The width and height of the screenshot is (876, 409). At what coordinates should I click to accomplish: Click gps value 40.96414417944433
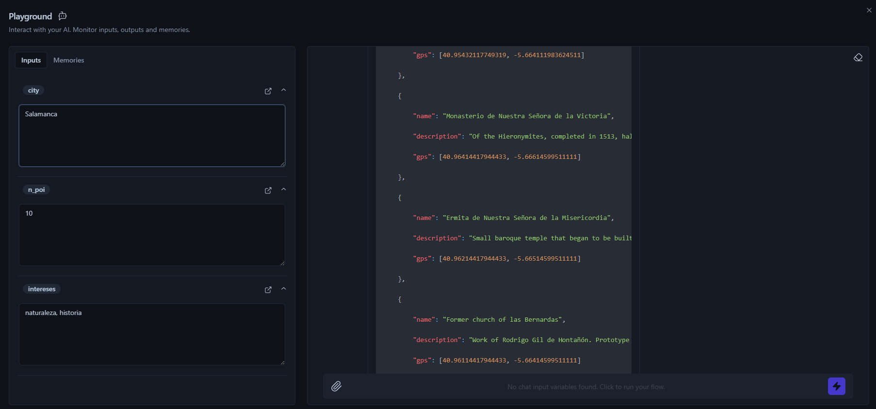pyautogui.click(x=474, y=157)
